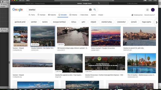Select the oneistanbul chip

[121, 22]
